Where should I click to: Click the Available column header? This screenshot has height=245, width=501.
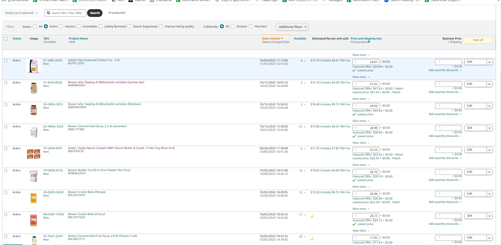click(x=300, y=38)
